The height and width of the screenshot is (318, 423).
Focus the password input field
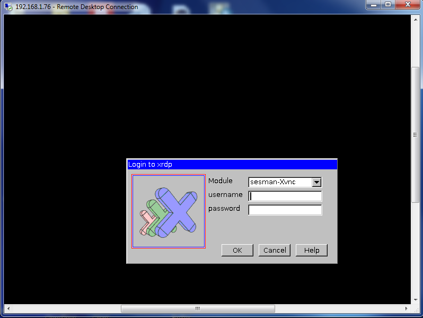click(285, 210)
